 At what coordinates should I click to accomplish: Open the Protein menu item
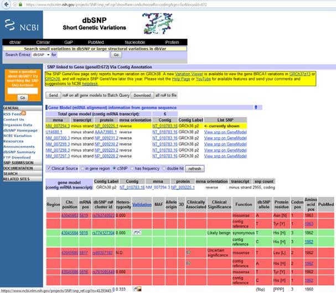(x=172, y=42)
